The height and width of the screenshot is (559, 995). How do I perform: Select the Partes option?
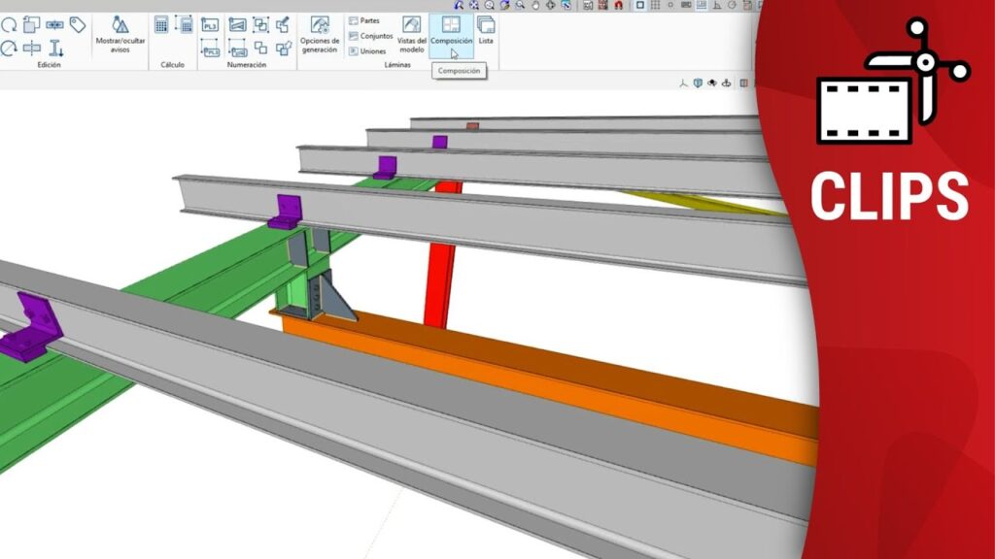point(368,20)
